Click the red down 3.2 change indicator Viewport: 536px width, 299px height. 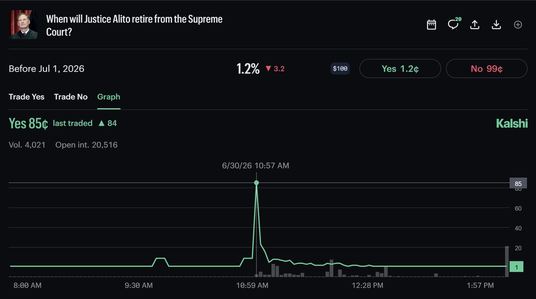275,69
